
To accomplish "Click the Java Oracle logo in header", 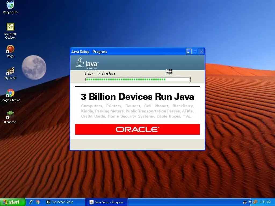I will click(x=87, y=63).
